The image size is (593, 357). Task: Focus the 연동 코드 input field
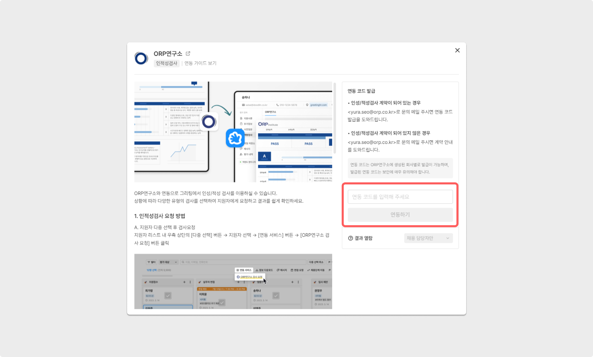[x=400, y=197]
